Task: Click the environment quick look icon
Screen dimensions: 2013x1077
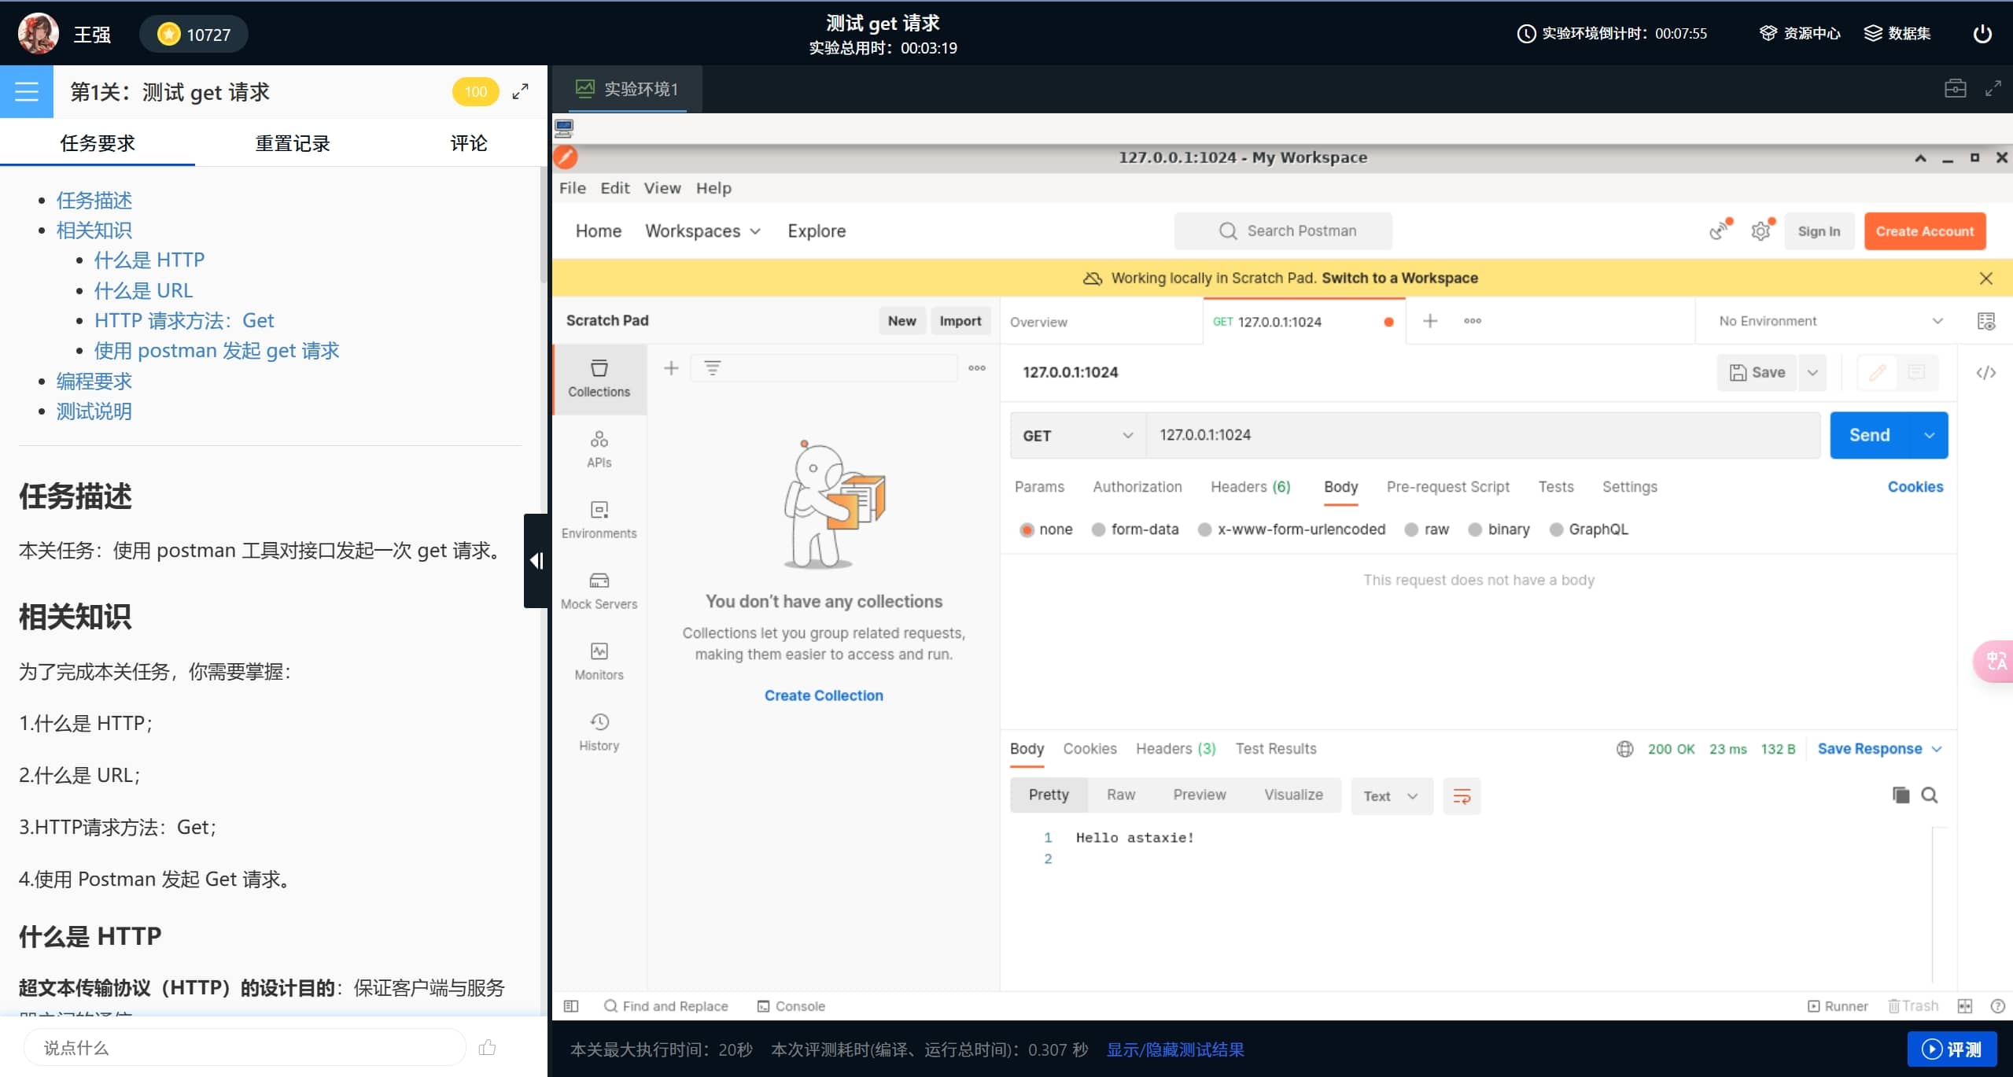Action: tap(1985, 320)
